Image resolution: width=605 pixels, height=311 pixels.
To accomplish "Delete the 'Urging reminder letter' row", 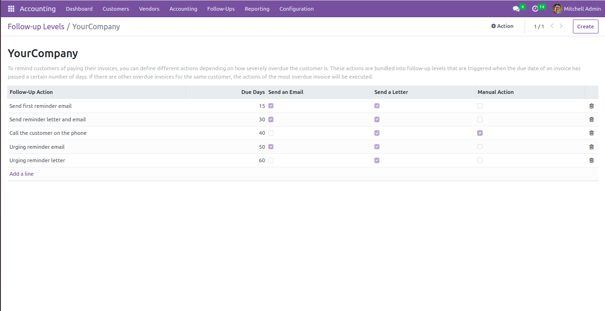I will [x=592, y=160].
